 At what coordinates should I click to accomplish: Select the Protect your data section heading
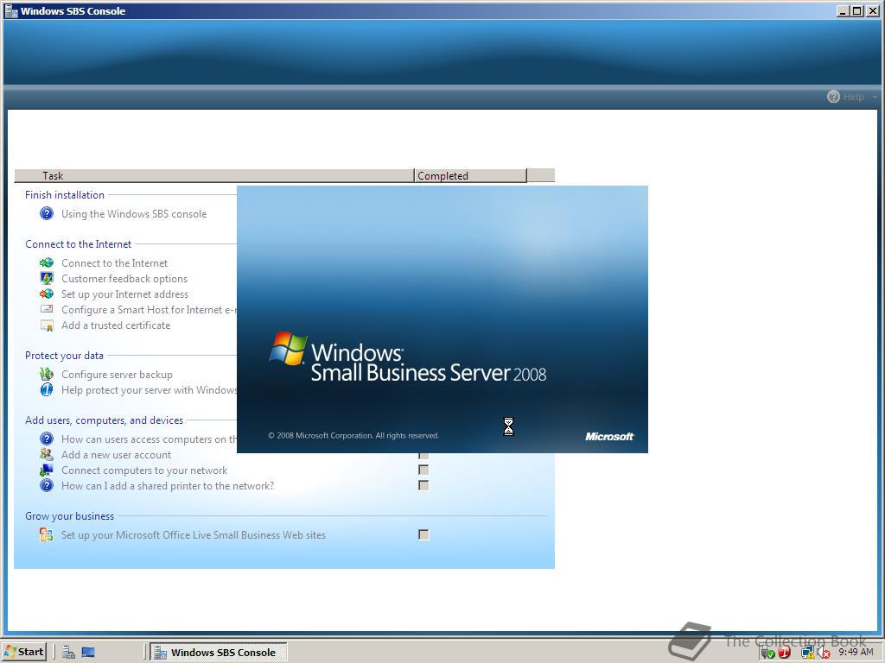[x=64, y=356]
